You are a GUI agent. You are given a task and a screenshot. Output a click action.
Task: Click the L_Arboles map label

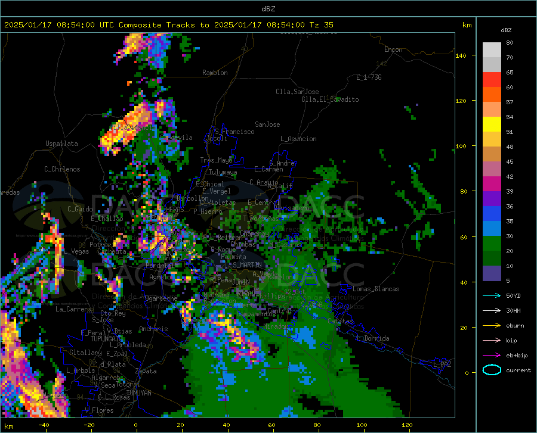[81, 370]
